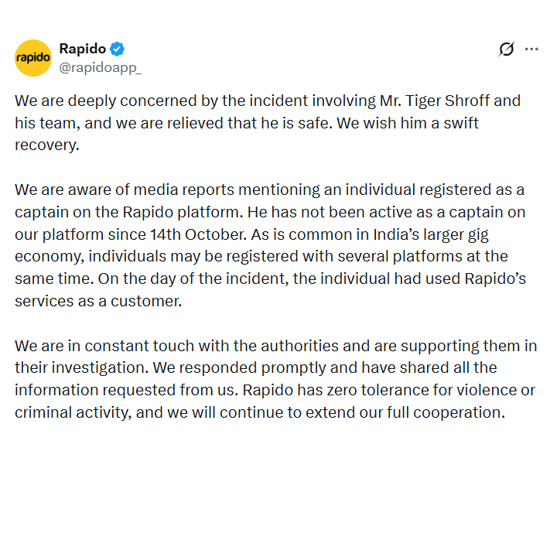
Task: Click the word "economy," in the post
Action: pyautogui.click(x=50, y=257)
